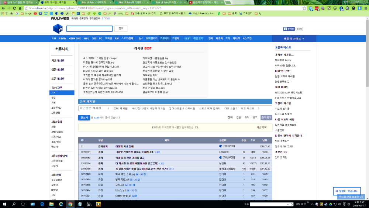Viewport: 369px width, 208px height.
Task: Open Chrome from the Windows taskbar
Action: 70,204
